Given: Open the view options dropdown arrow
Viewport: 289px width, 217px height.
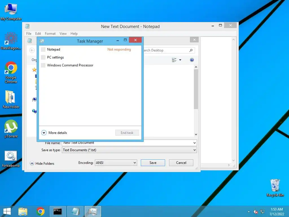Looking at the screenshot, I should [180, 60].
